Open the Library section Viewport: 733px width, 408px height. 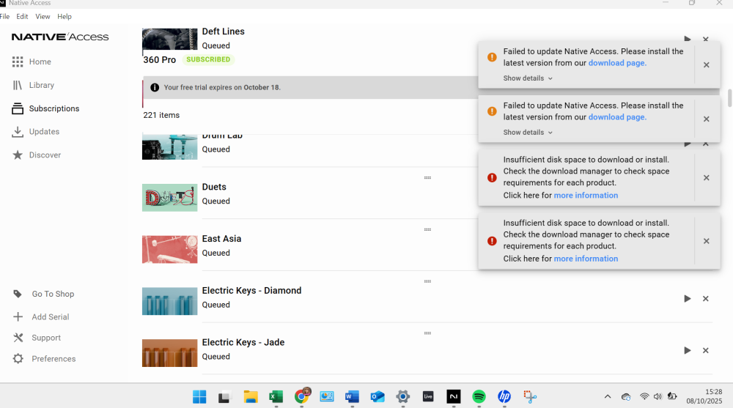33,85
